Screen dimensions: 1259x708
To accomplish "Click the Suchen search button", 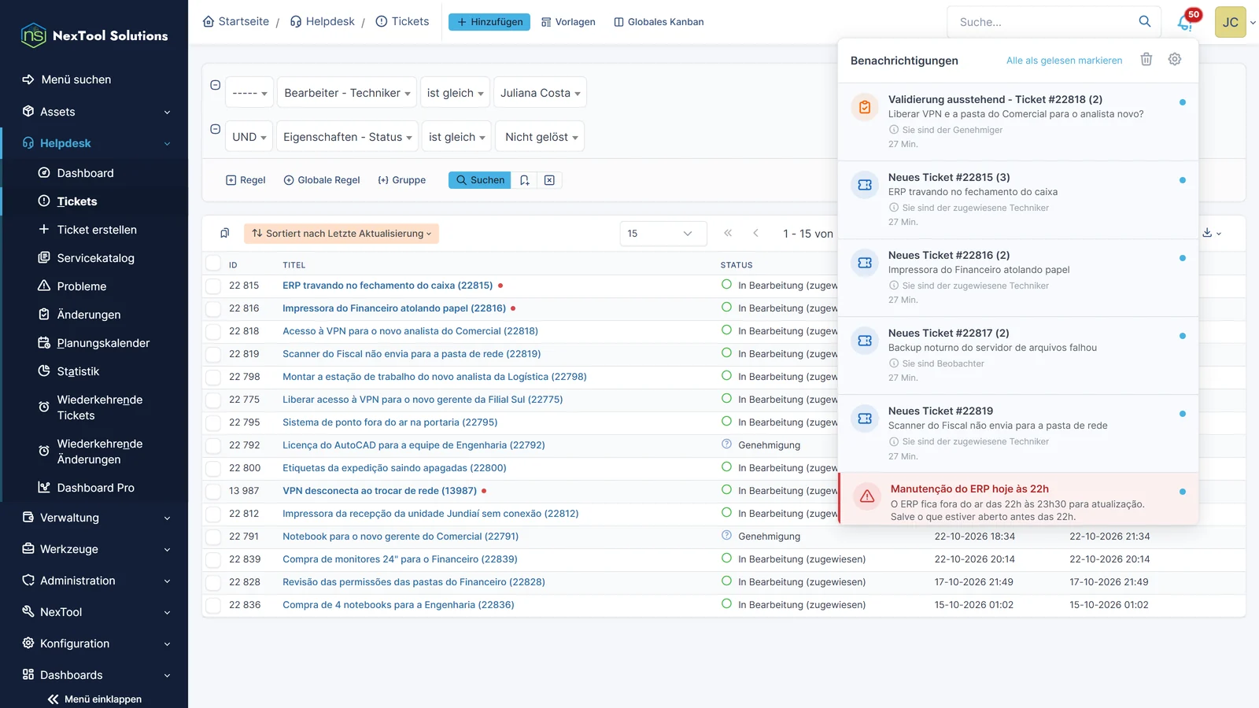I will 480,180.
